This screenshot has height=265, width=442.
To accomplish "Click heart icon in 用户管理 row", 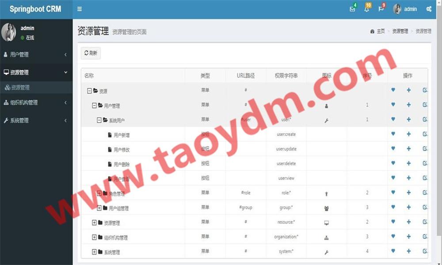I will tap(393, 105).
